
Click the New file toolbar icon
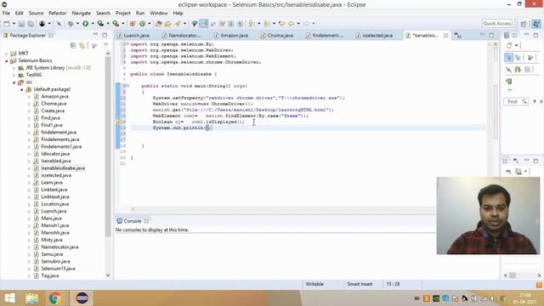[x=7, y=24]
